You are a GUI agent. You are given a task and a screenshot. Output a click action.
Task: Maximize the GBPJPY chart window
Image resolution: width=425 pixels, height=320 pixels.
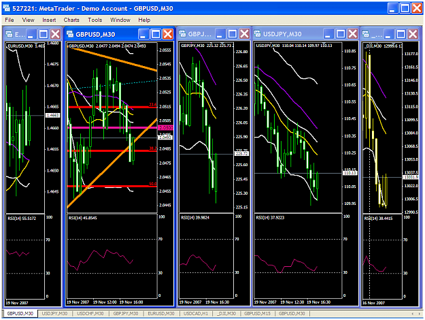[x=233, y=33]
